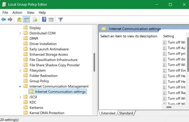Select the Kernel DMA Protection folder
189x122 pixels.
47,113
